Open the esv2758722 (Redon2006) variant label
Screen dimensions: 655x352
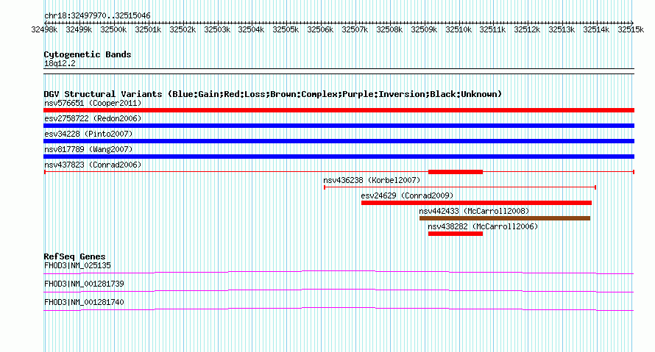93,118
